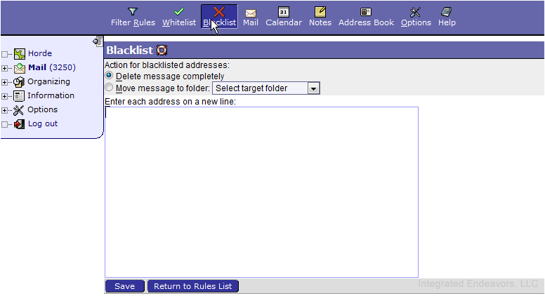Screen dimensions: 545x296
Task: Expand the Information tree node
Action: click(x=4, y=96)
